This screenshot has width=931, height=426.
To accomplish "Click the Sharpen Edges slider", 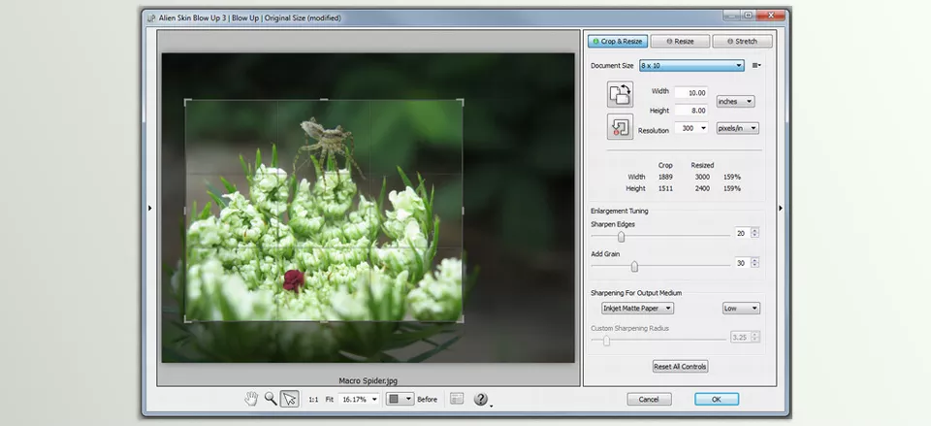I will (x=622, y=234).
